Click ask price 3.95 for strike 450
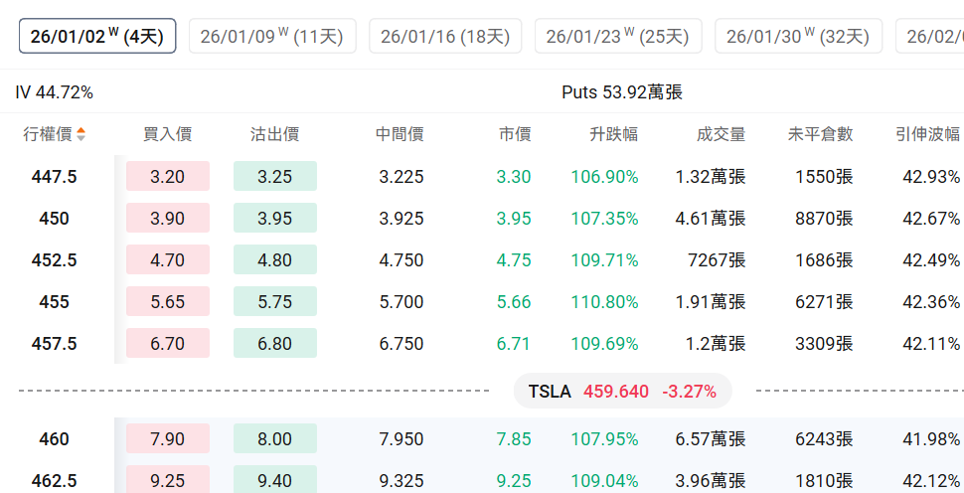Image resolution: width=964 pixels, height=493 pixels. pyautogui.click(x=274, y=219)
